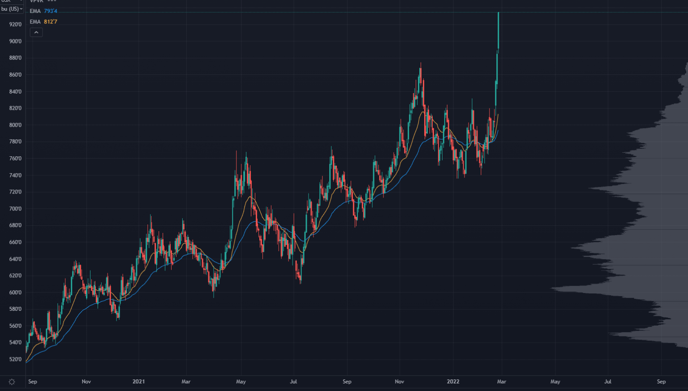Image resolution: width=688 pixels, height=391 pixels.
Task: Click the 840'0 price axis label
Action: tap(15, 91)
